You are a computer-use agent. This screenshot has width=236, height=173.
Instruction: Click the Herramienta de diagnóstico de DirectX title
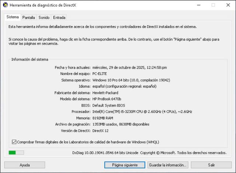tap(43, 5)
